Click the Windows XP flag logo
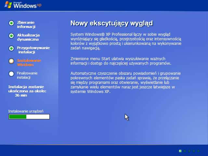Screen dimensions: 208x156 point(8,5)
